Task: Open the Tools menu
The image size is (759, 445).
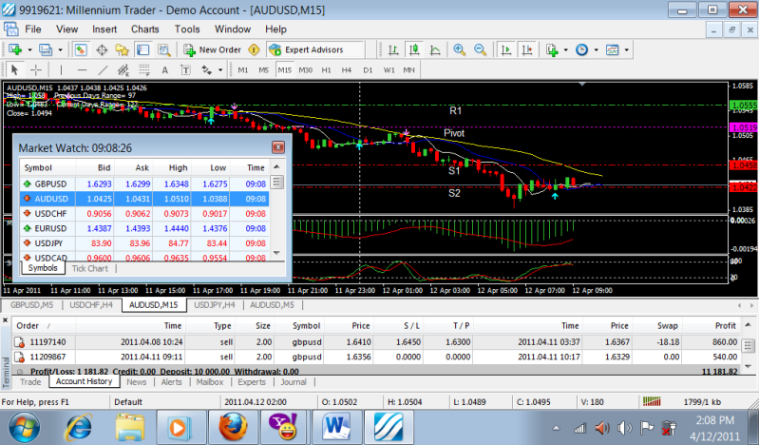Action: tap(187, 29)
